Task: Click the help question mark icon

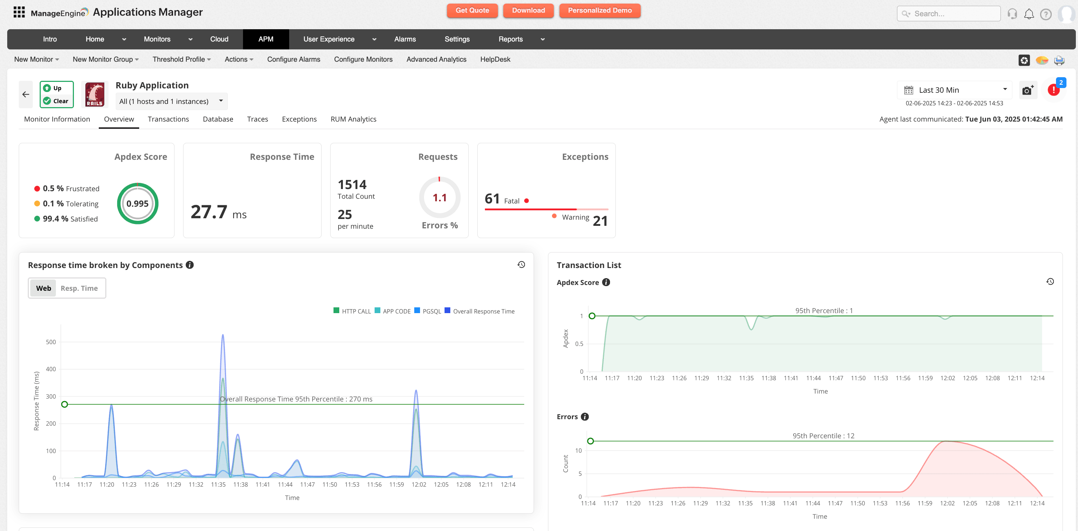Action: click(x=1045, y=14)
